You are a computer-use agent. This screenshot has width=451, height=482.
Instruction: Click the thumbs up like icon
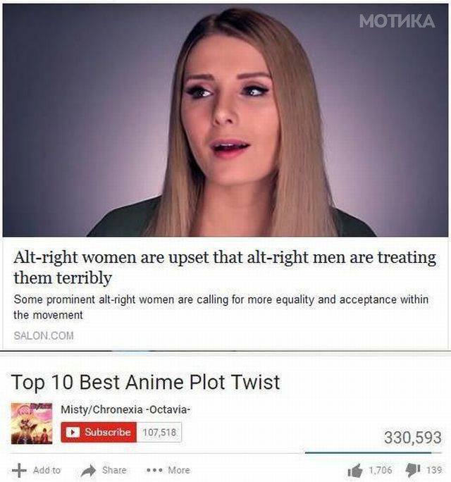click(x=354, y=470)
